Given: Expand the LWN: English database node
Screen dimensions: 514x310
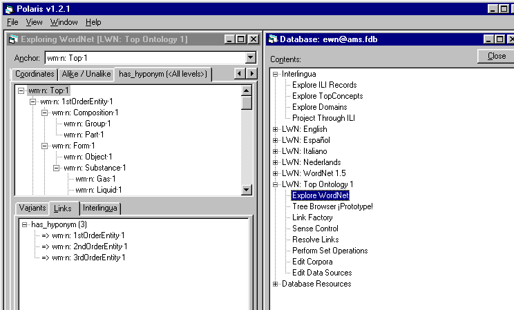Looking at the screenshot, I should point(276,129).
